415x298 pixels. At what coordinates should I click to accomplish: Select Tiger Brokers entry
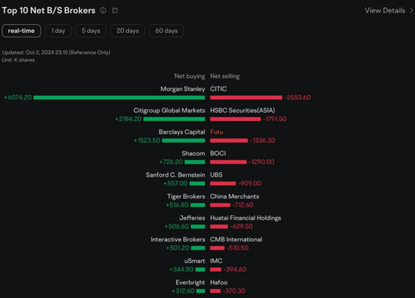186,196
